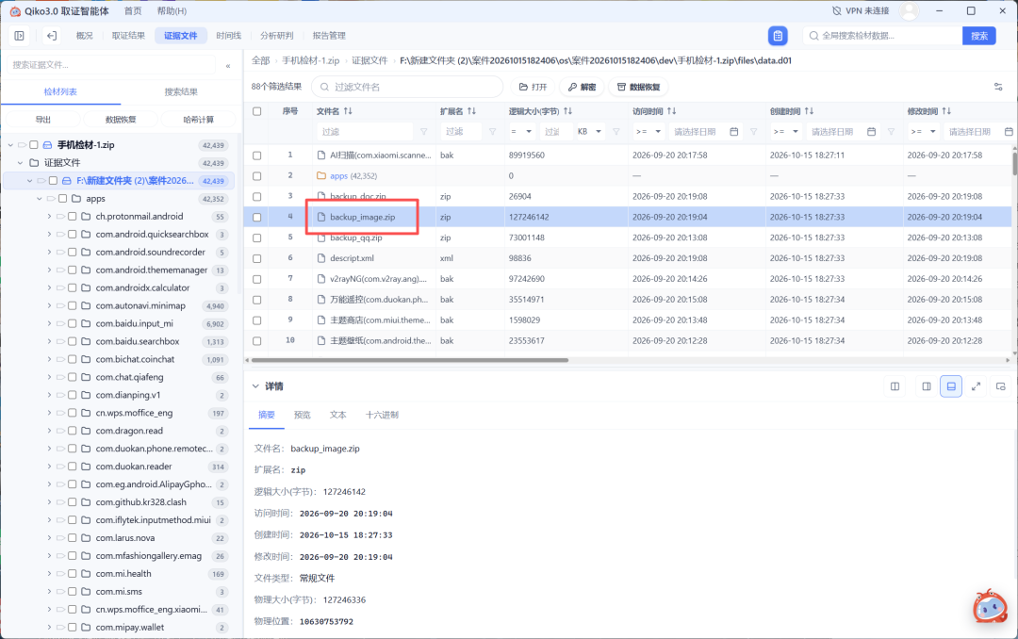Open the 分析研判 top tab
Viewport: 1018px width, 639px height.
coord(276,36)
